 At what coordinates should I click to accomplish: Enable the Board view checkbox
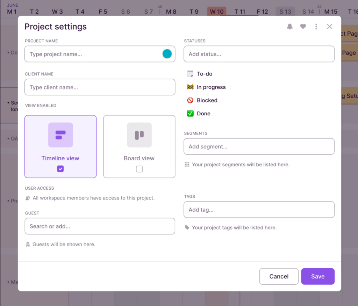tap(139, 169)
